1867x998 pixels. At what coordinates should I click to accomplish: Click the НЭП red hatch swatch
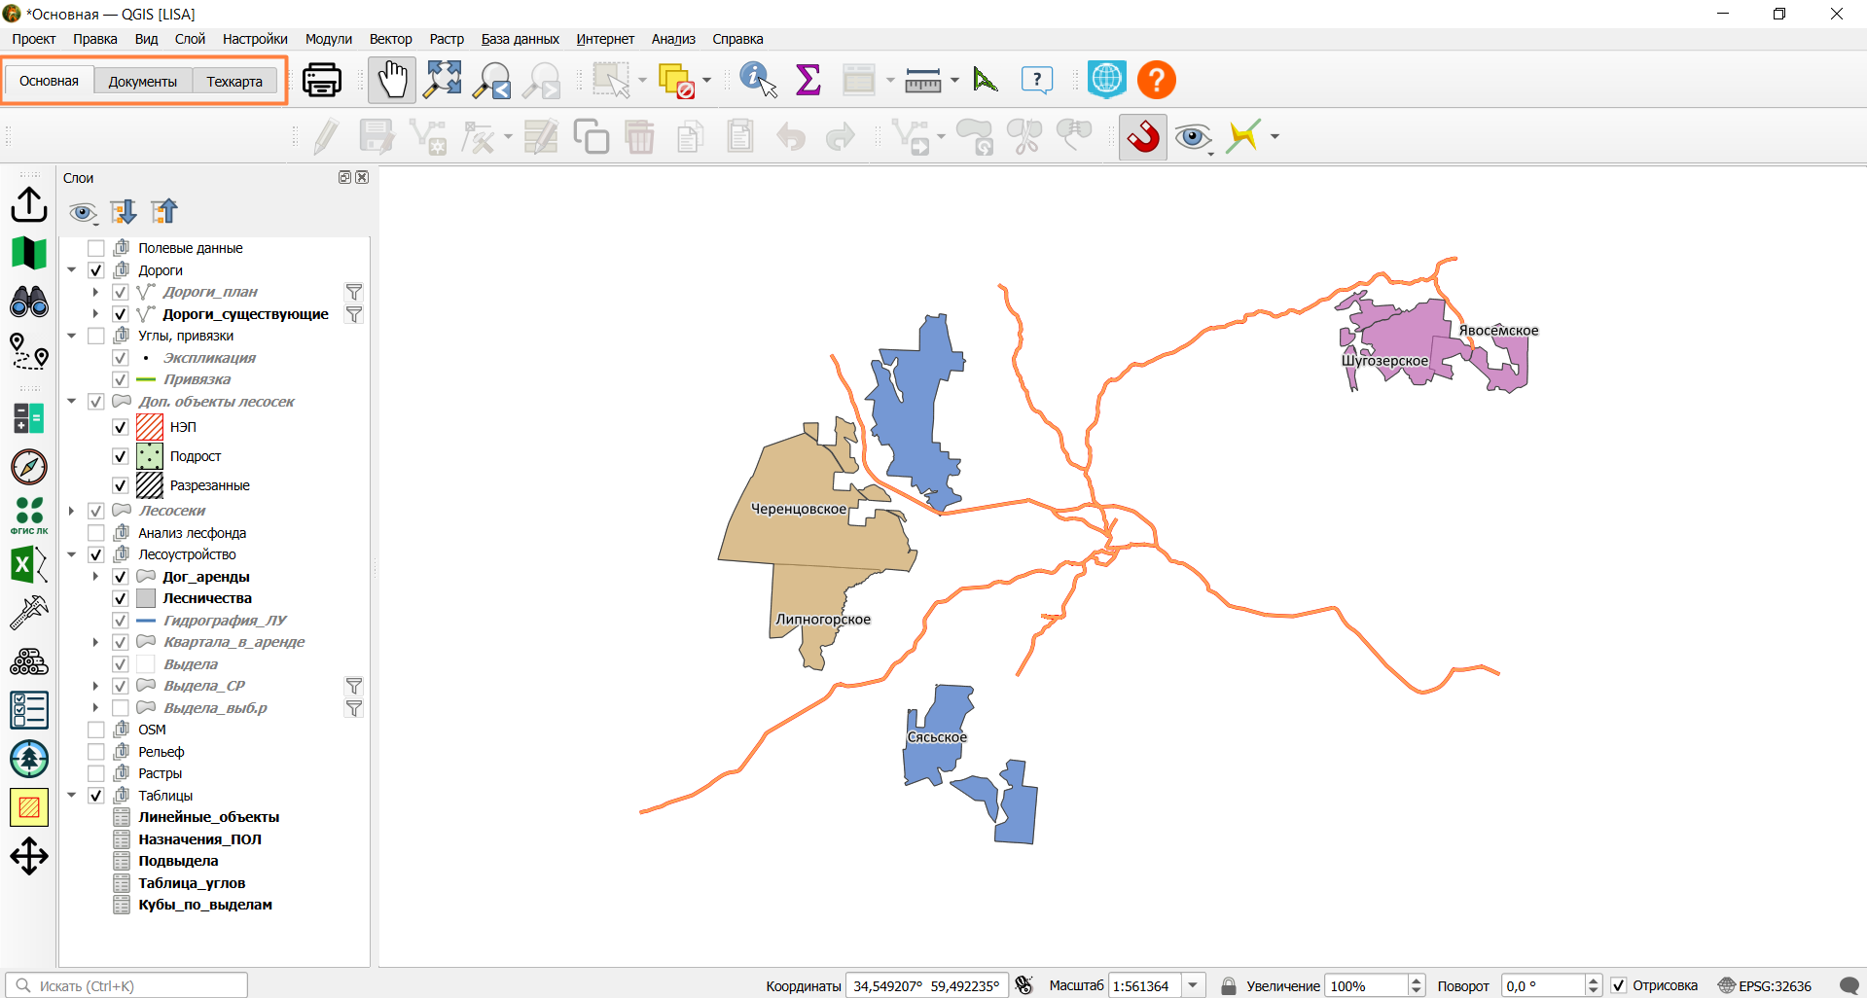point(150,427)
